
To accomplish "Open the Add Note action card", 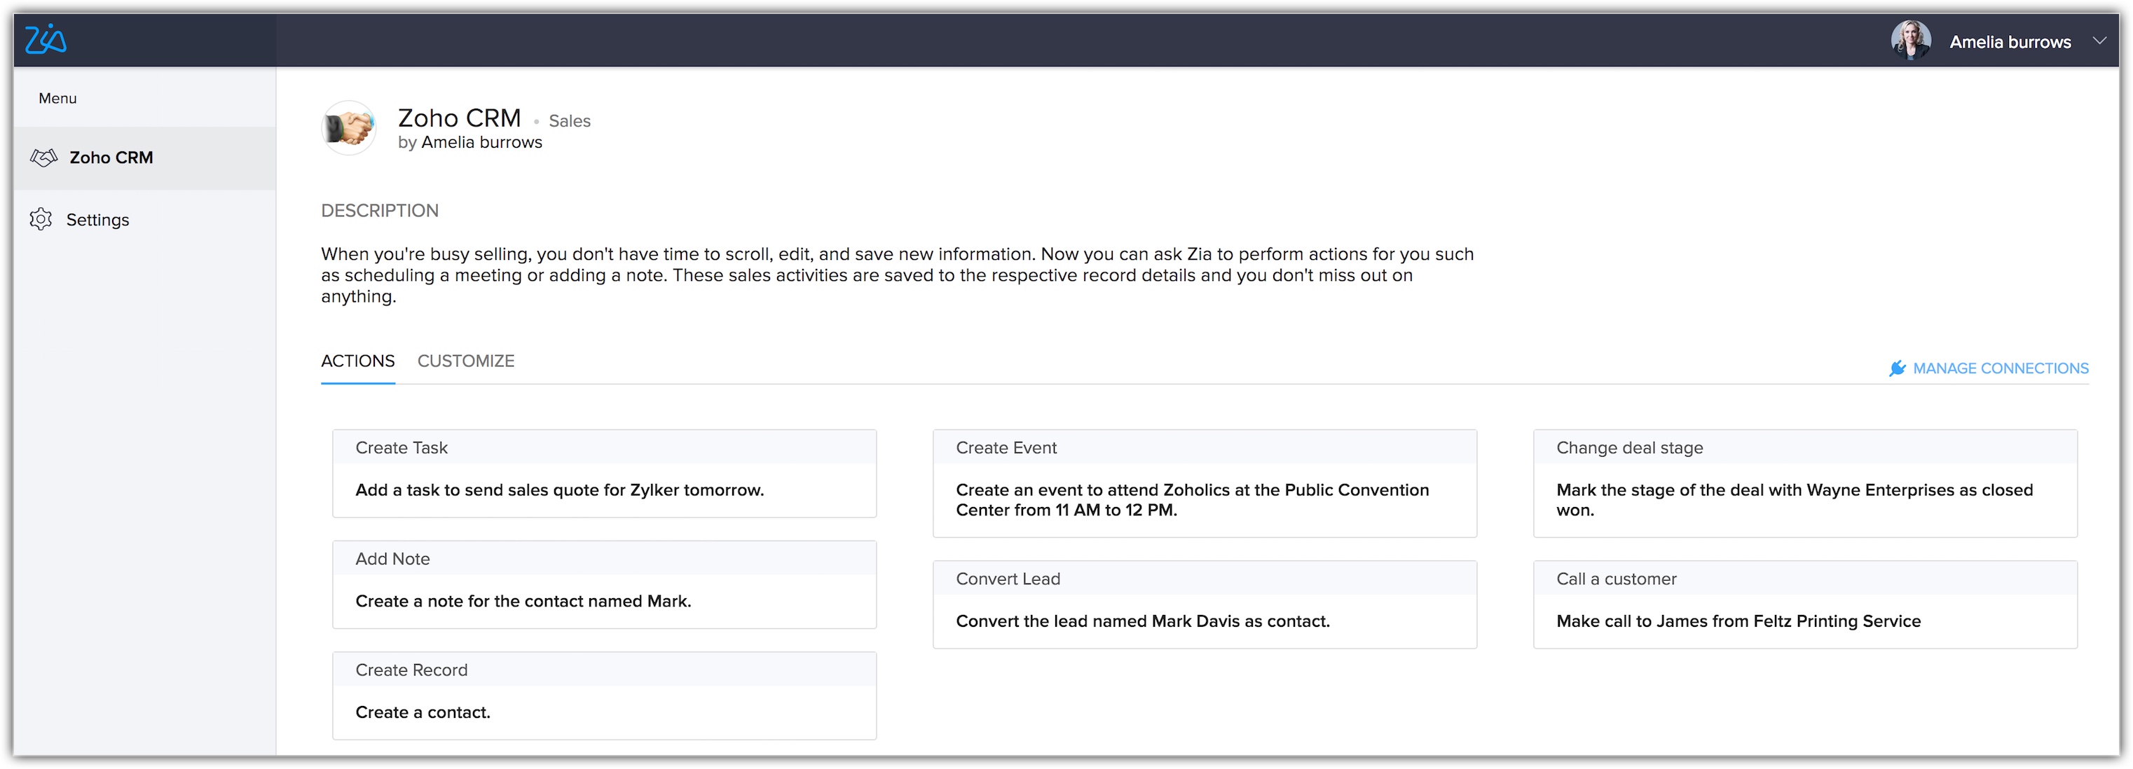I will pyautogui.click(x=603, y=584).
